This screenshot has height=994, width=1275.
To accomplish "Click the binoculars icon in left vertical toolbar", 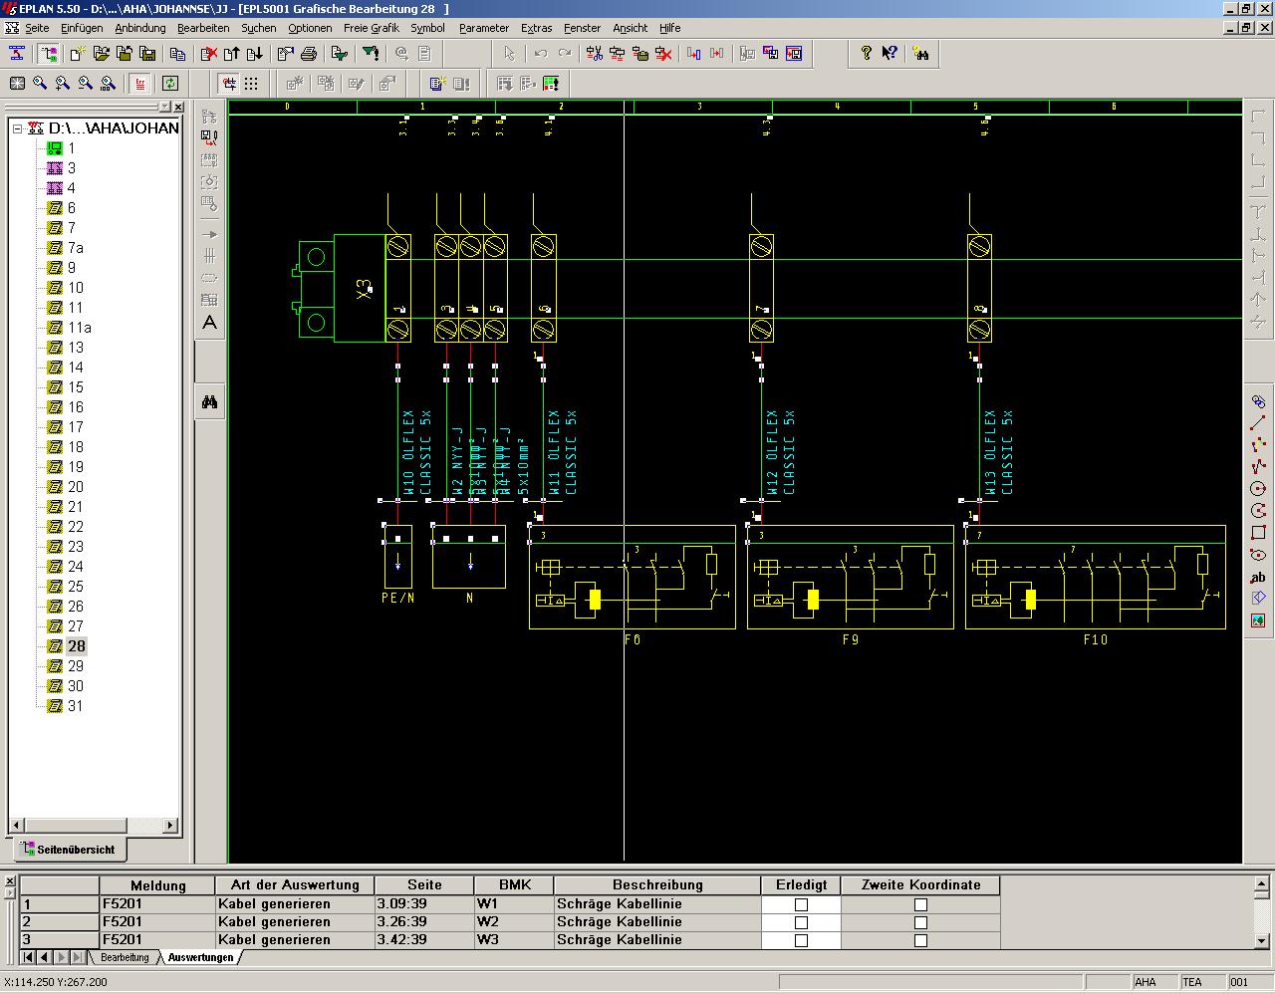I will [209, 402].
